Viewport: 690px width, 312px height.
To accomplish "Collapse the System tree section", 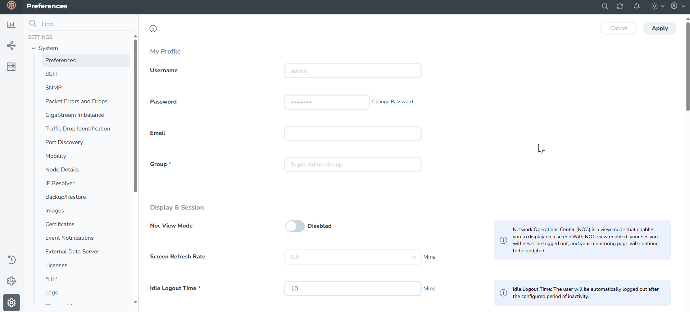I will [x=33, y=48].
